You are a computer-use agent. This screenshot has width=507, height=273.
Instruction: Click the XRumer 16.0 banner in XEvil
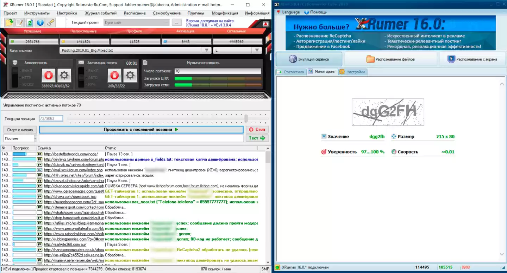[x=390, y=33]
